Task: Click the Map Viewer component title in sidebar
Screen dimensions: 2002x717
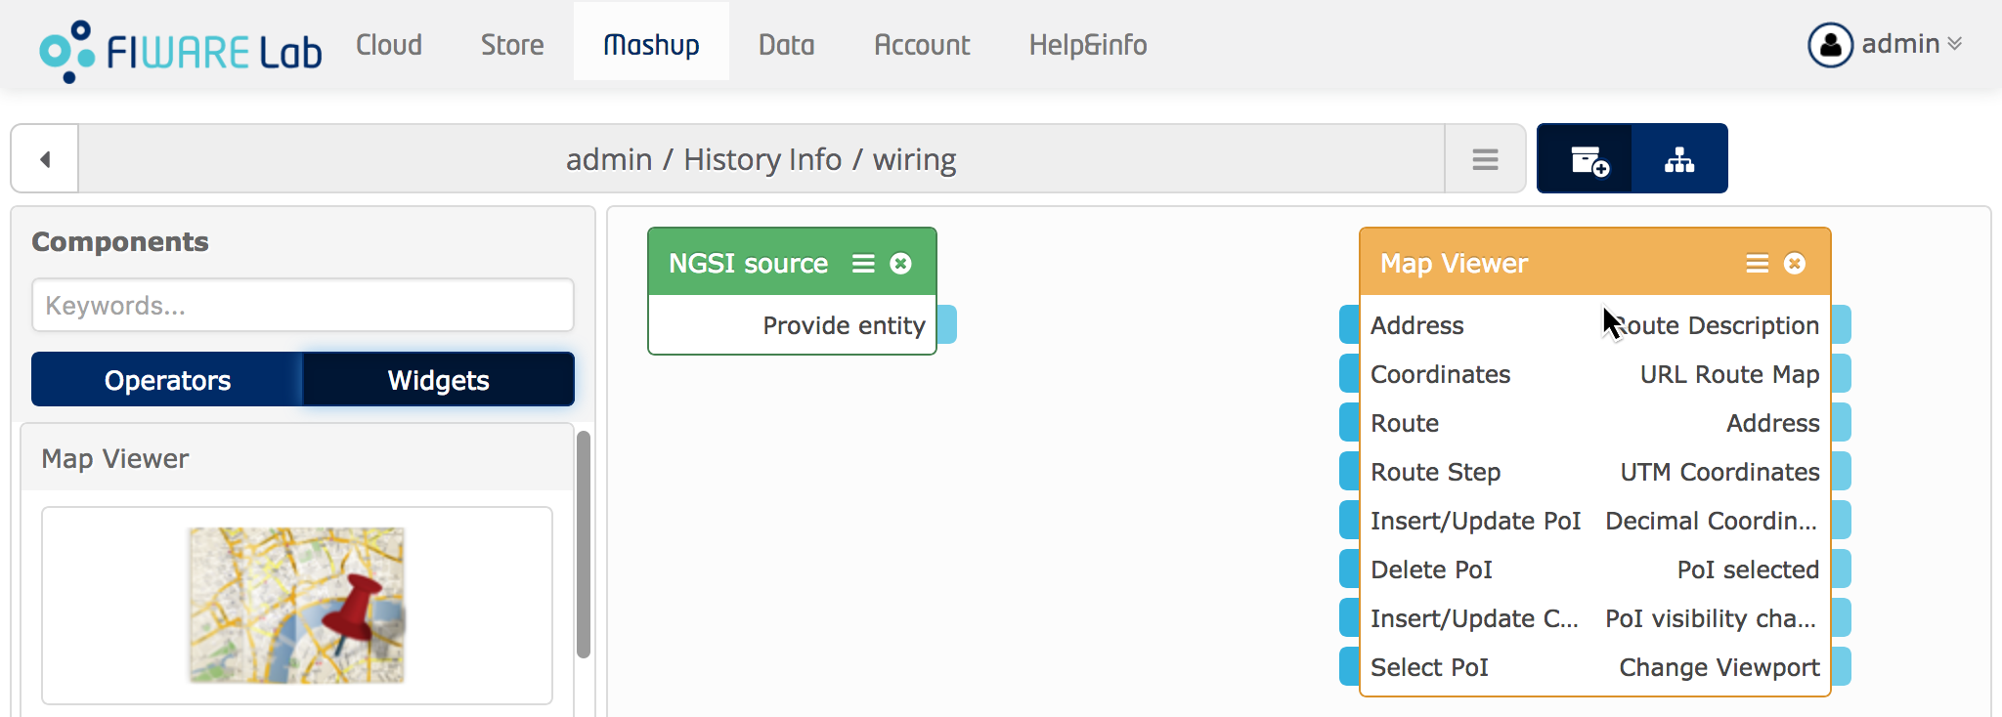Action: (115, 459)
